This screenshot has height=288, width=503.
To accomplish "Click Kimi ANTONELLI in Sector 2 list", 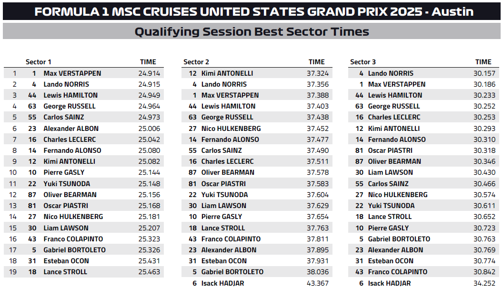I will click(227, 73).
